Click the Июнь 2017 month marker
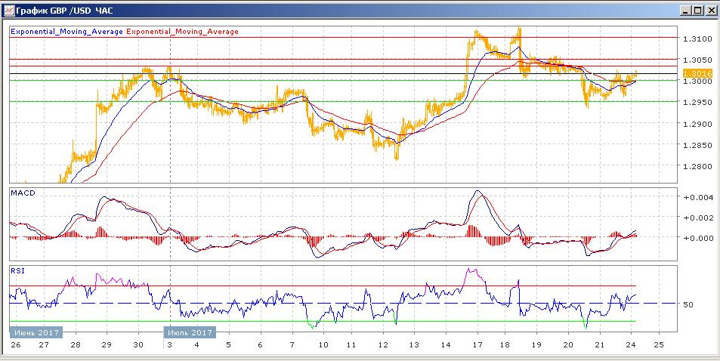 36,332
